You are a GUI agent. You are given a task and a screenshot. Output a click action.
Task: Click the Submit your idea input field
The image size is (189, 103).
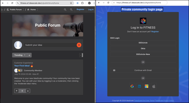click(x=50, y=45)
